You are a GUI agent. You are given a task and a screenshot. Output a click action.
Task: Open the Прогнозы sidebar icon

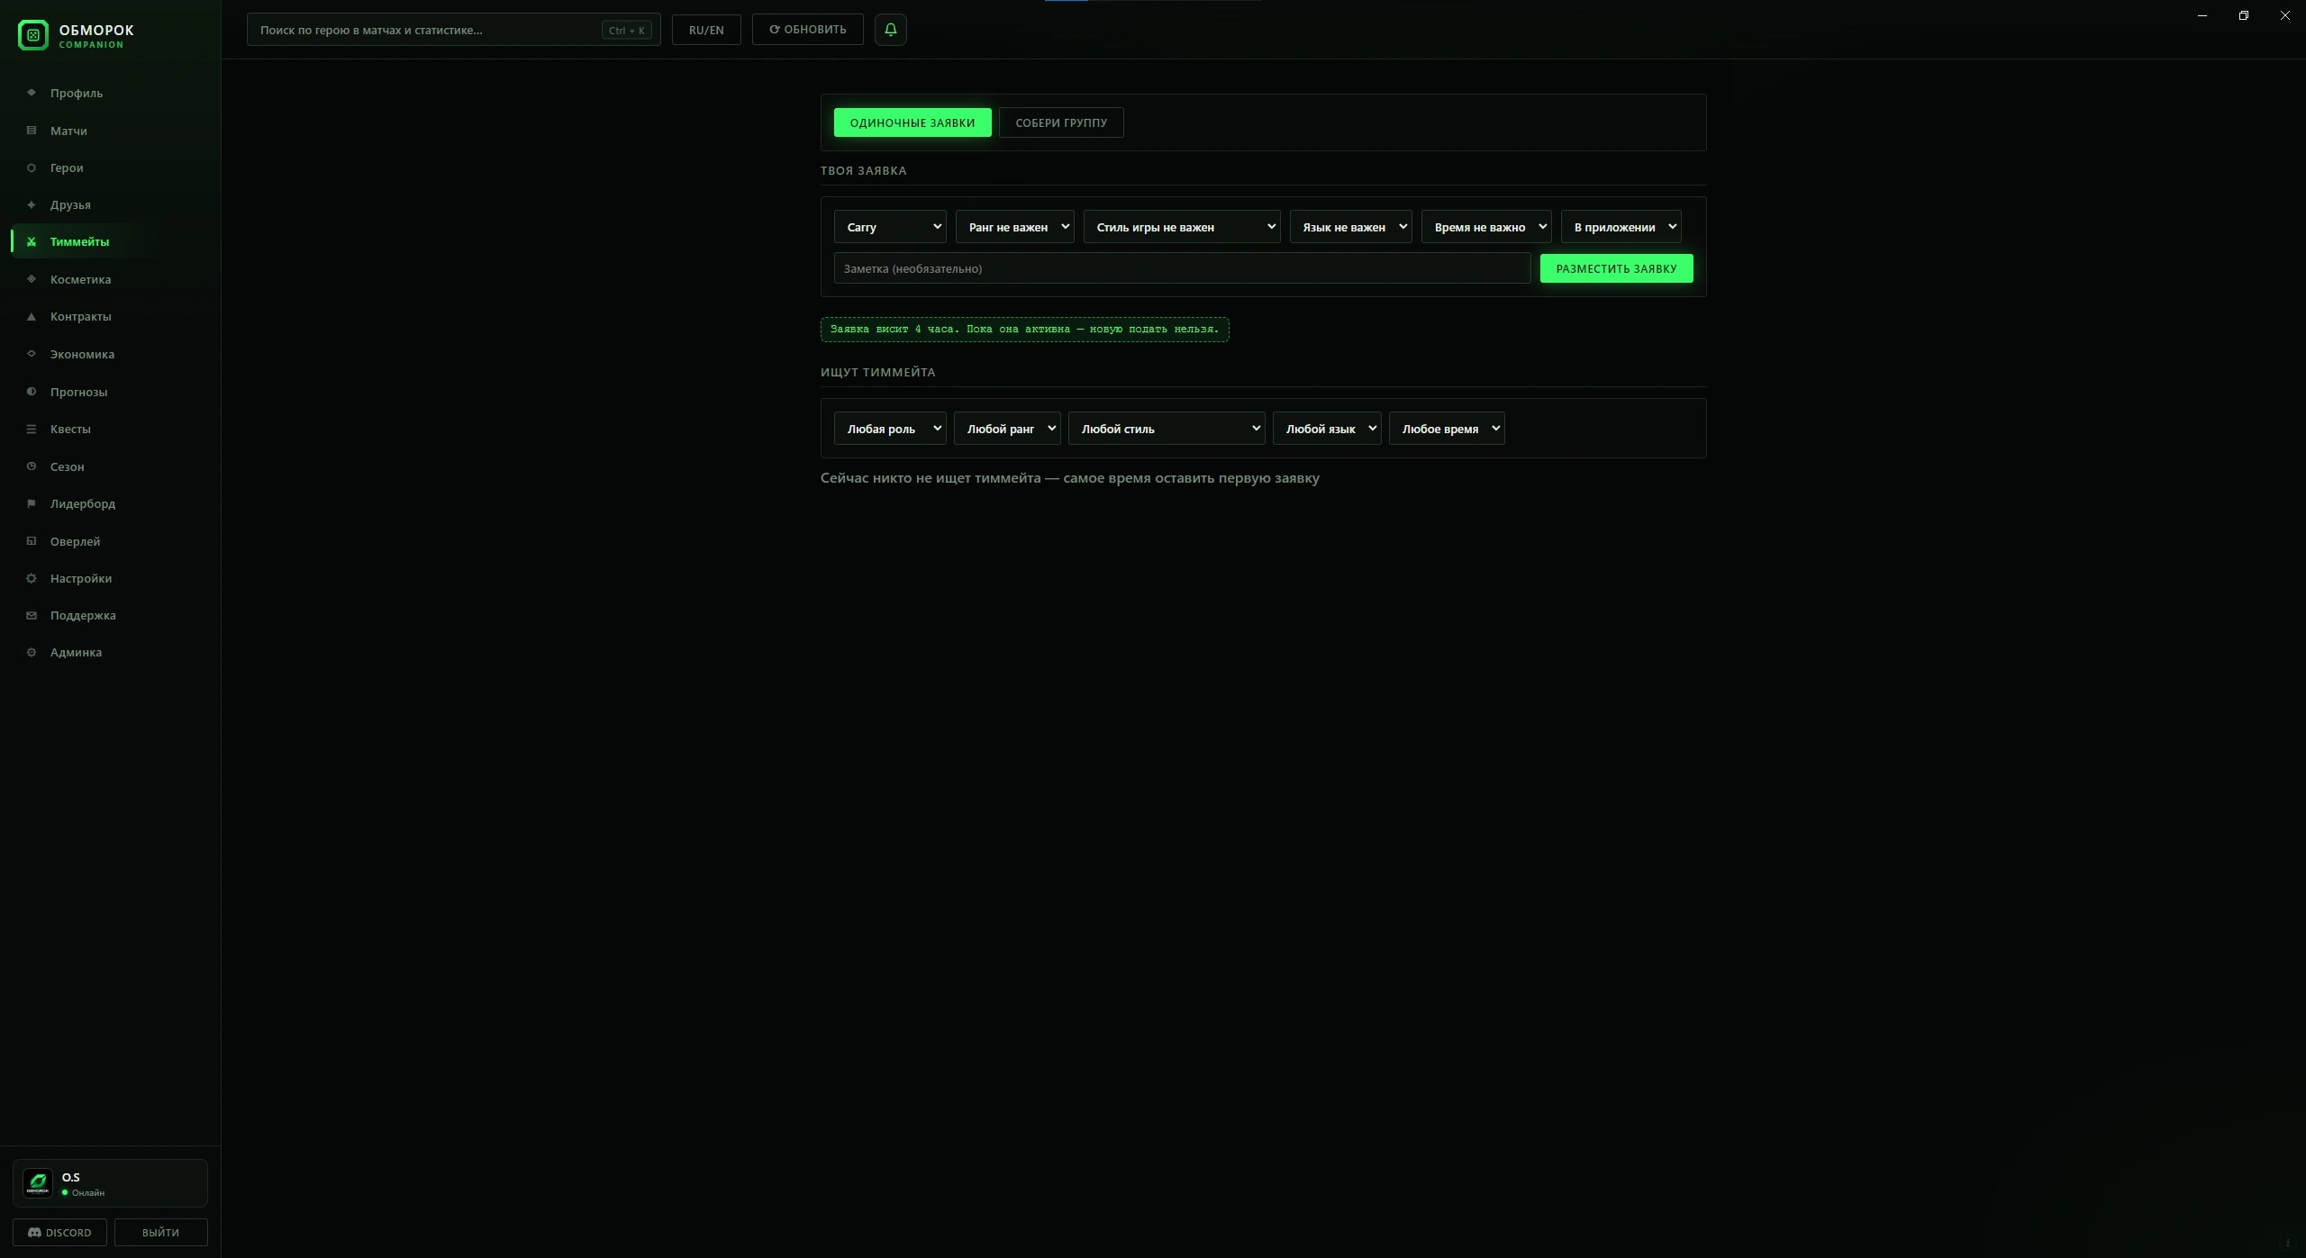click(x=32, y=392)
